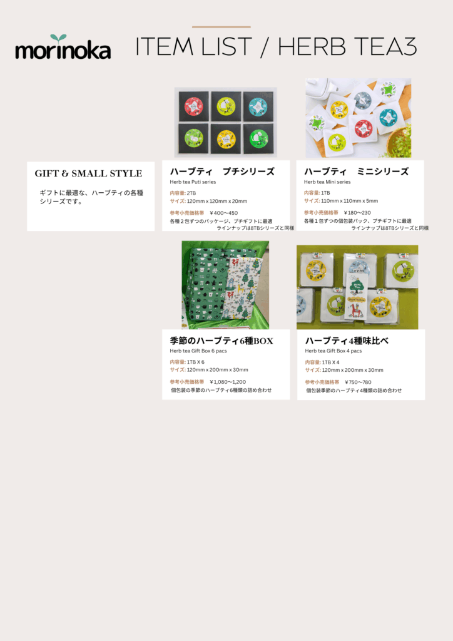Open the 4-pack tasting set photo
The image size is (453, 641).
[357, 287]
